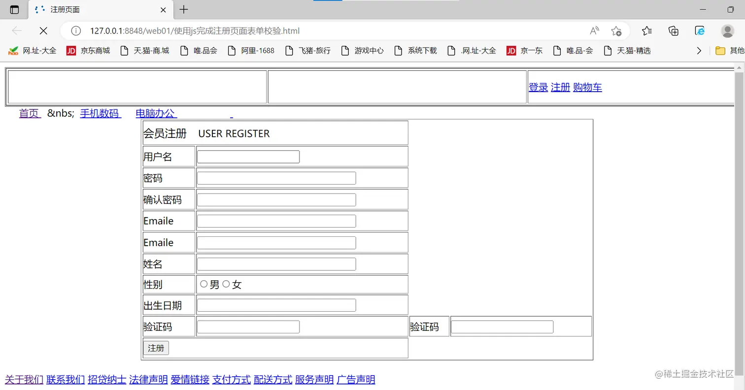Select the 女 radio button
Screen dimensions: 745x390
click(x=226, y=284)
